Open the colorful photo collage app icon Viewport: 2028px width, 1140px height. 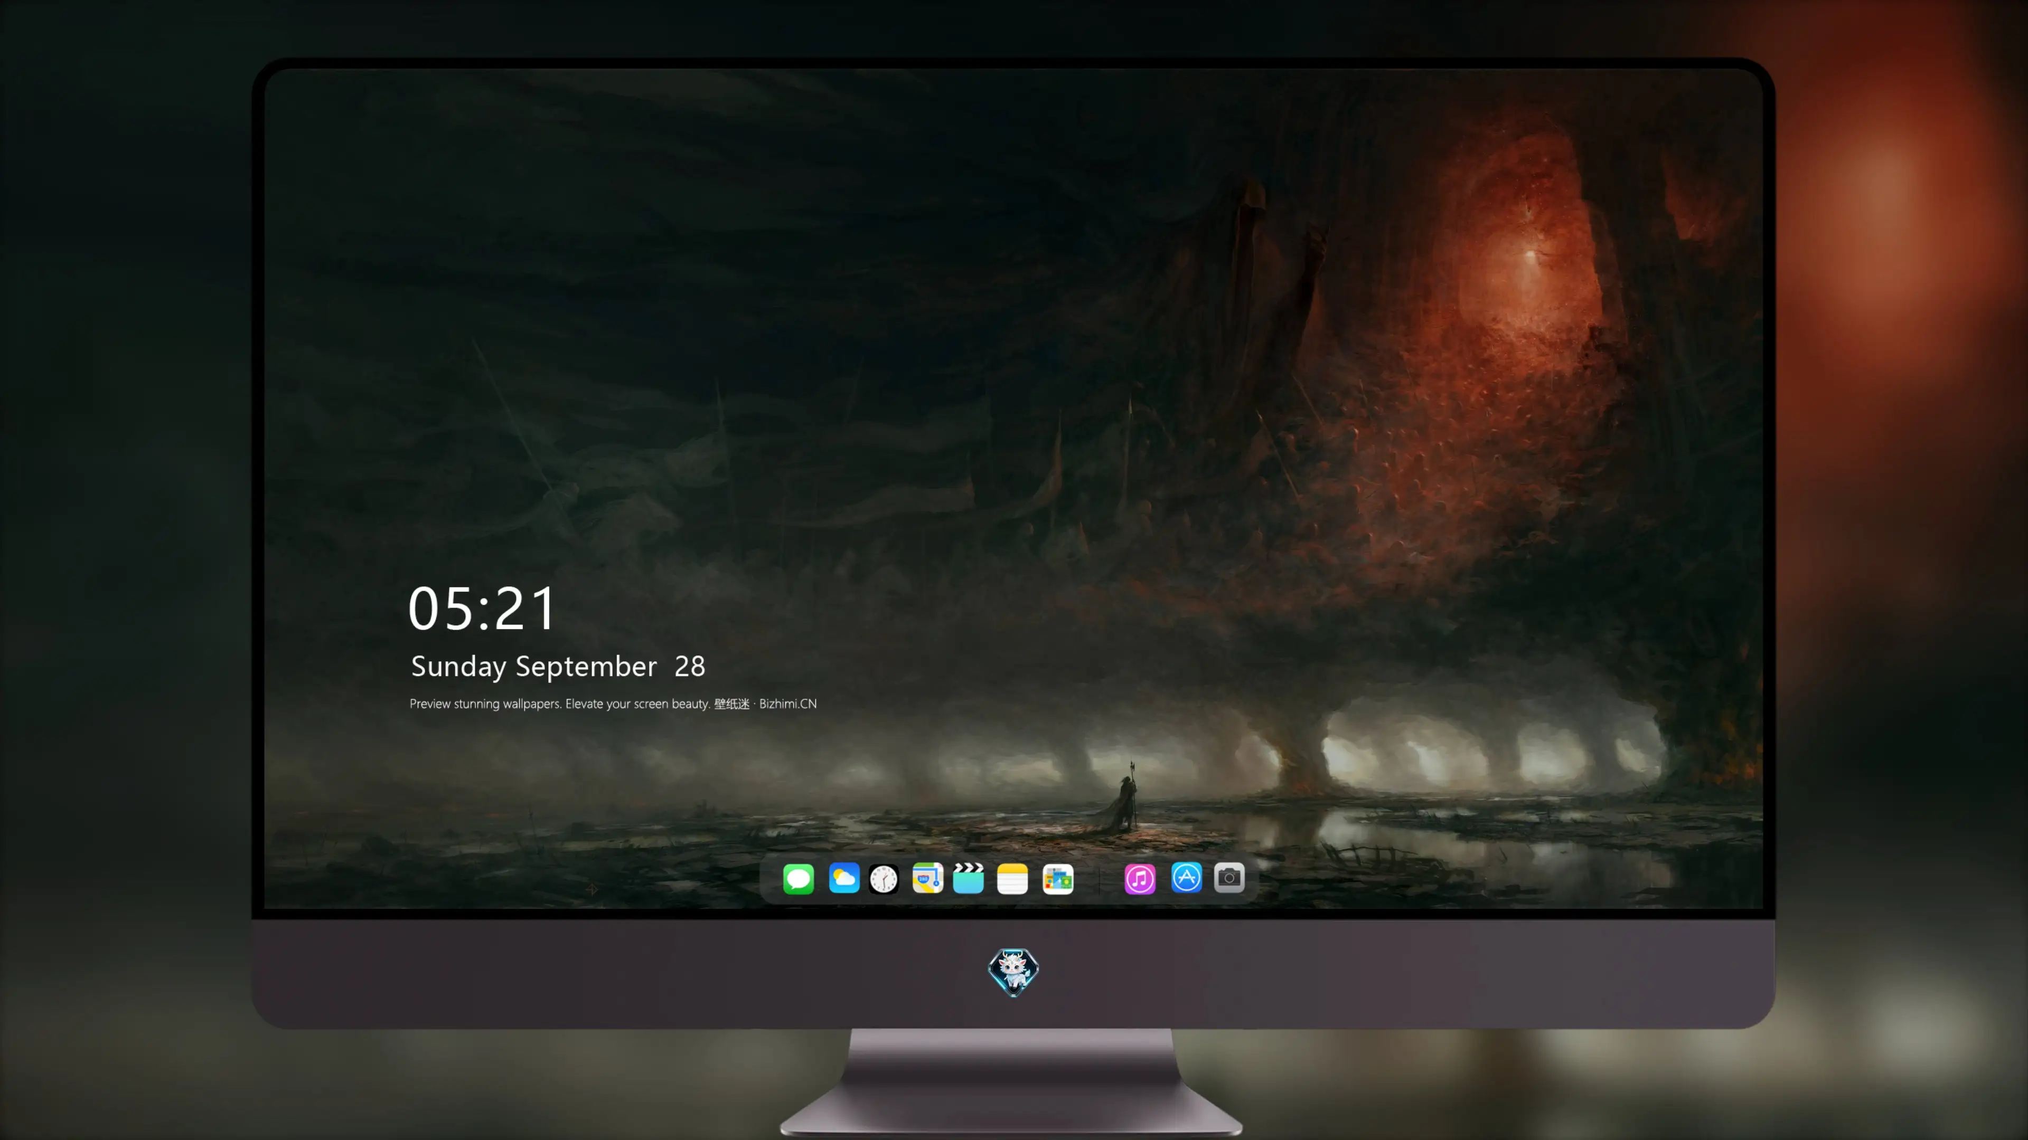pos(1058,879)
